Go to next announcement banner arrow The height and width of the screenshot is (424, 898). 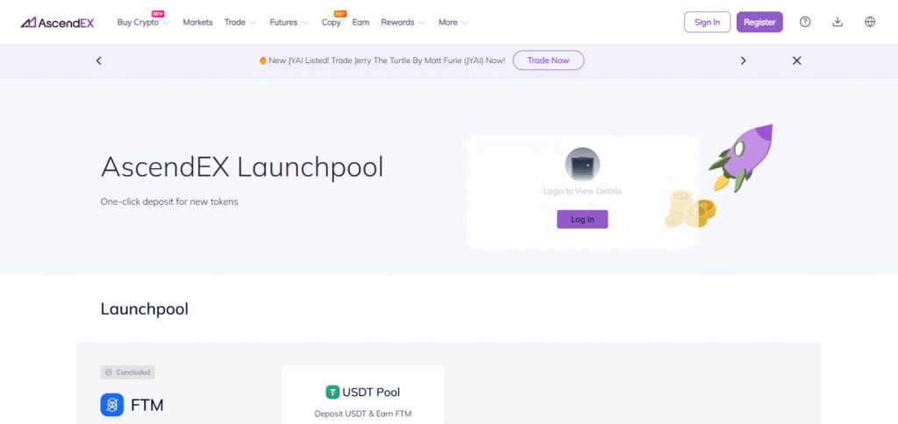(744, 60)
